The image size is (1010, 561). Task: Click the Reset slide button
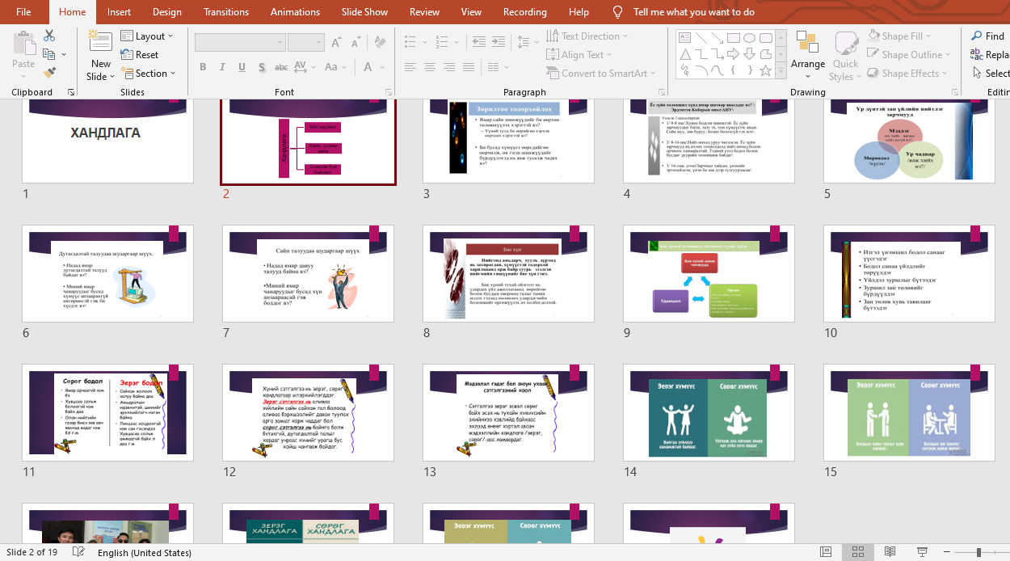click(x=140, y=55)
